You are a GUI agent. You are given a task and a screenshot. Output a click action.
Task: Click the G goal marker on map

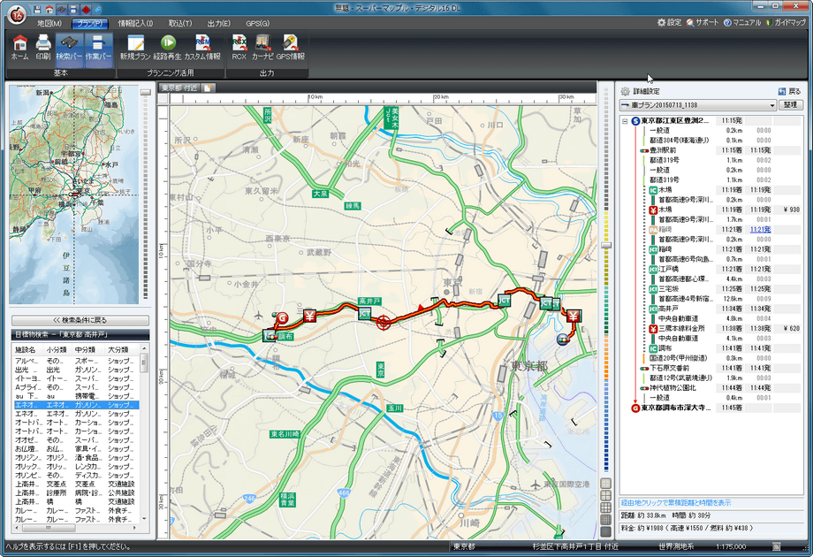[283, 318]
